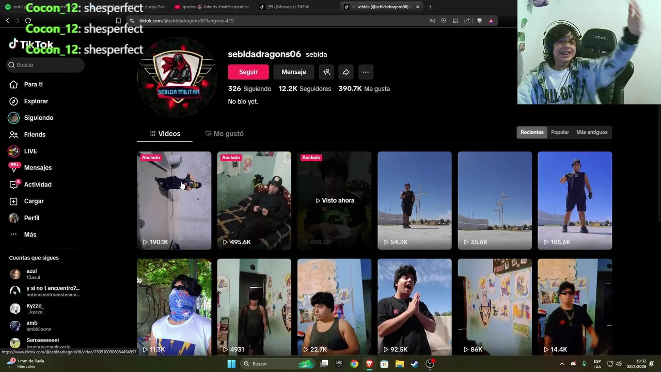Screen dimensions: 661x372
Task: Click 326 Siguiendo count
Action: point(249,89)
